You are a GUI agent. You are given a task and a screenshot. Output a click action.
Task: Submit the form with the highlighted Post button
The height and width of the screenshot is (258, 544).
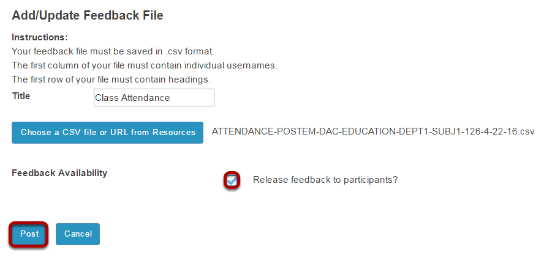pyautogui.click(x=29, y=234)
